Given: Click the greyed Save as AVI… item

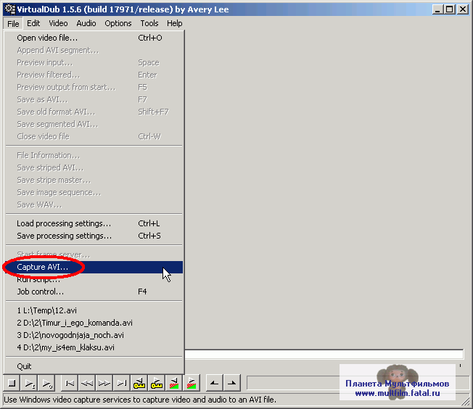Looking at the screenshot, I should pos(94,99).
